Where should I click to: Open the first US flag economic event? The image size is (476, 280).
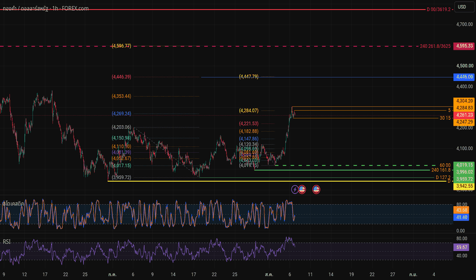coord(302,189)
